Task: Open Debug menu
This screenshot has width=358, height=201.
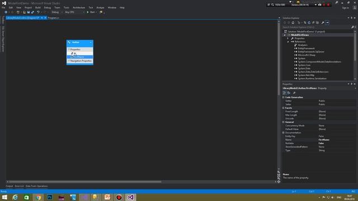Action: 47,7
